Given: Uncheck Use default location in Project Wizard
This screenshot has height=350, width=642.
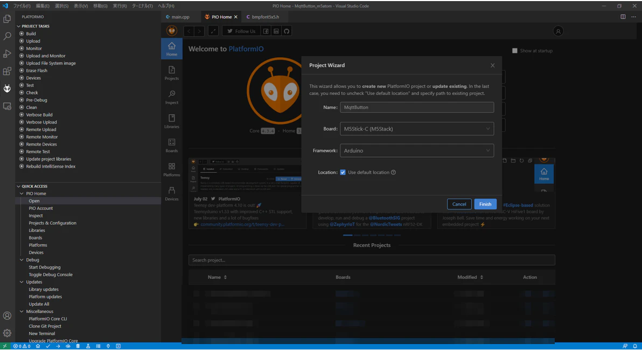Looking at the screenshot, I should coord(343,172).
